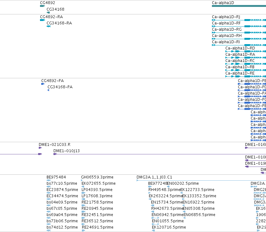
Task: Click EST LP04393.5prime
Action: pos(97,190)
